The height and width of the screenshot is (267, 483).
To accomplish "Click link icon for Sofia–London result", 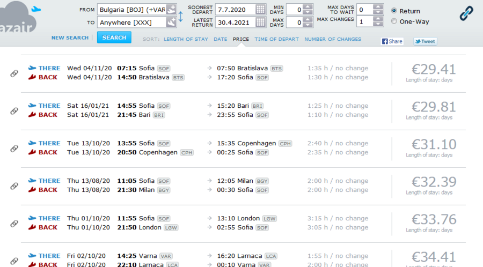I will coord(14,224).
